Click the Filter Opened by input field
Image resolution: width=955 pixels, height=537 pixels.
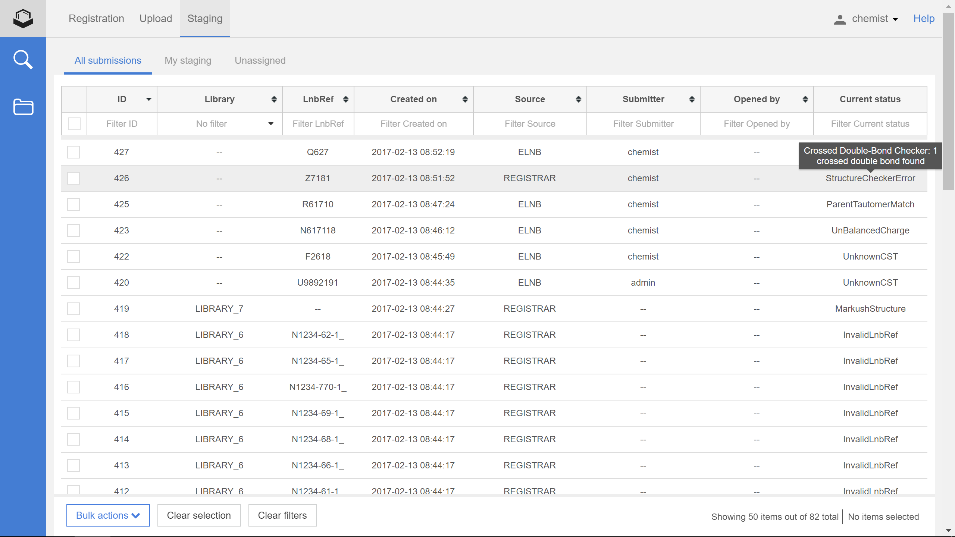(757, 124)
